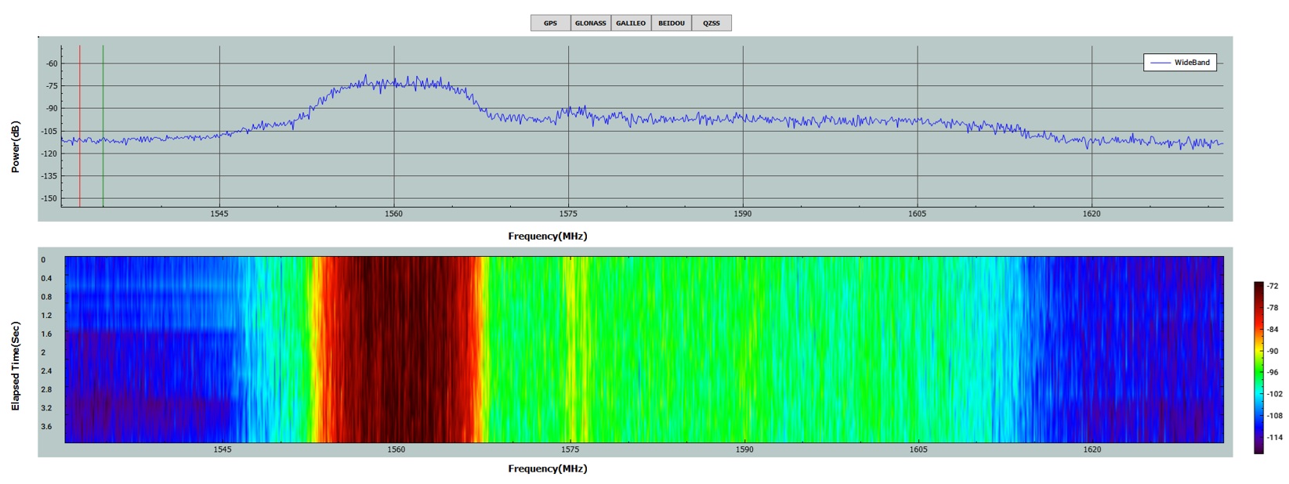This screenshot has height=484, width=1289.
Task: Click the -114 color scale value
Action: [1275, 437]
